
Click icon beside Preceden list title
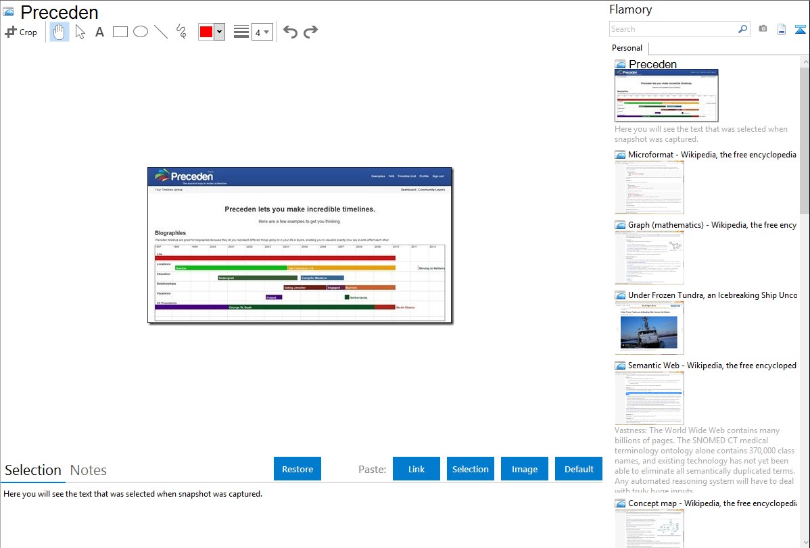coord(620,65)
